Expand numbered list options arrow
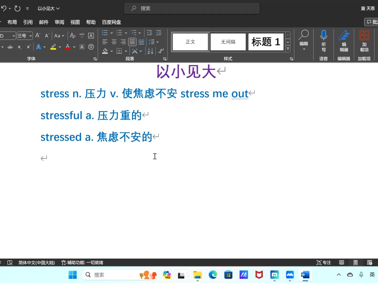 [126, 33]
